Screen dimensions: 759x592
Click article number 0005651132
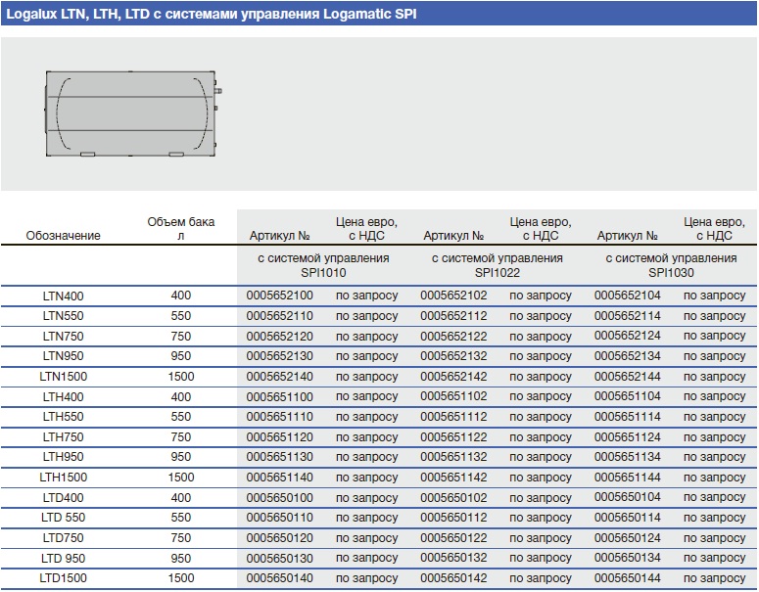coord(453,457)
